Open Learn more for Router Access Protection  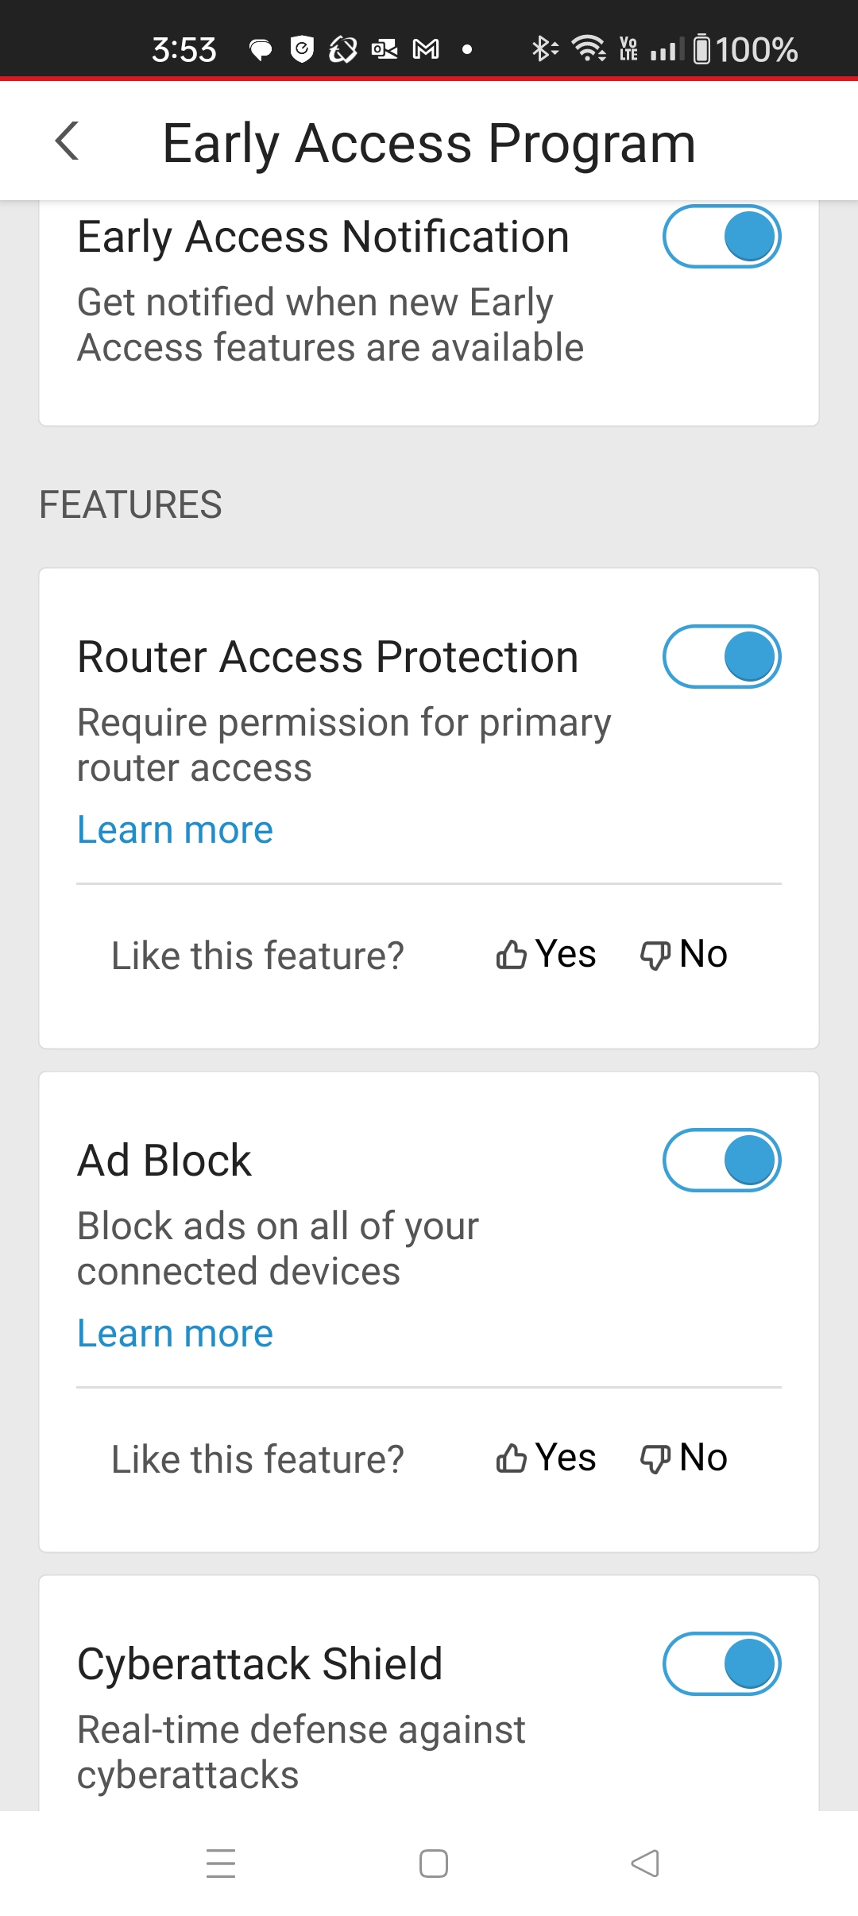pos(175,830)
